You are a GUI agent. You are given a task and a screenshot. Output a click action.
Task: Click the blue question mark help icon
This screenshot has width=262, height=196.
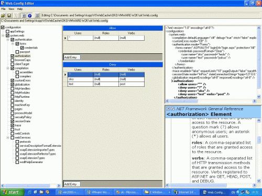tap(30, 16)
